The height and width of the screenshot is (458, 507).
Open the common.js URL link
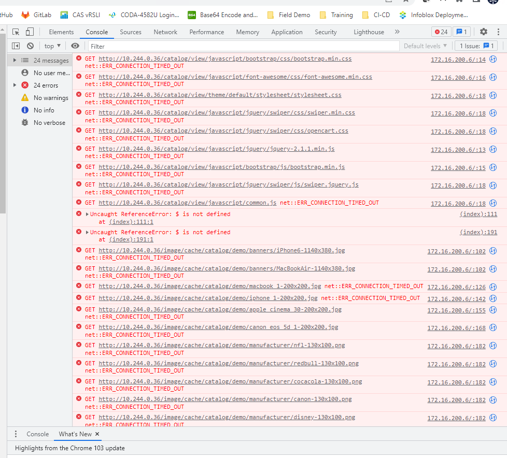(188, 203)
